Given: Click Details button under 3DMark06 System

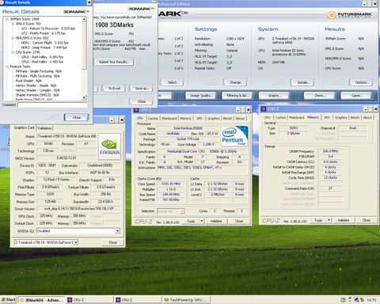Looking at the screenshot, I should click(x=302, y=82).
